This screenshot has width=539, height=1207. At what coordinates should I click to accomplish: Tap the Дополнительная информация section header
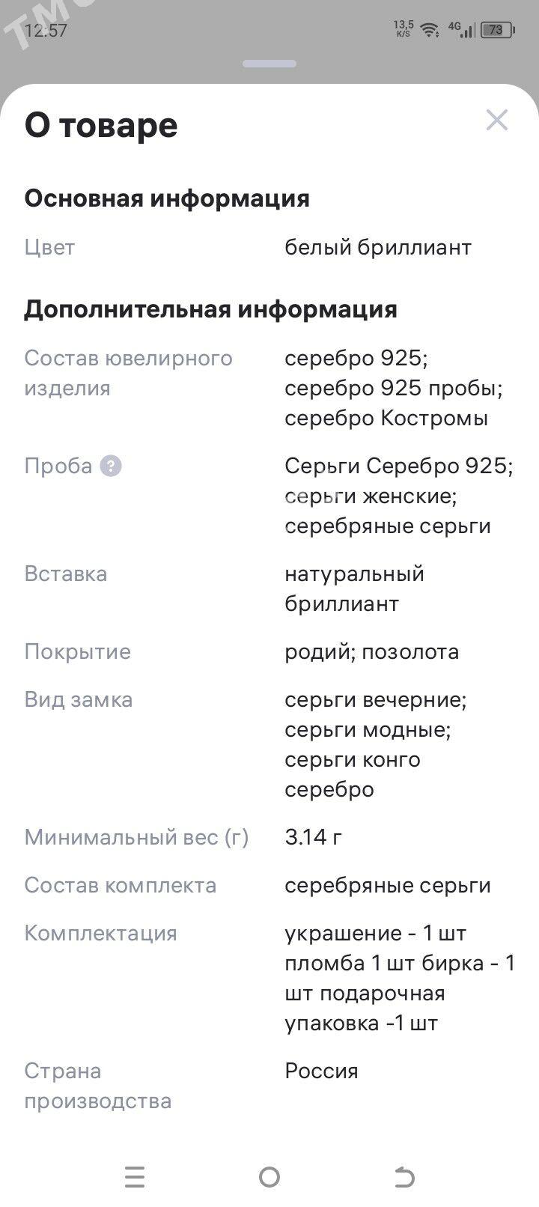click(210, 309)
